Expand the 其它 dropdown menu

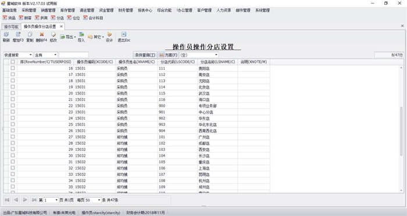pos(103,37)
